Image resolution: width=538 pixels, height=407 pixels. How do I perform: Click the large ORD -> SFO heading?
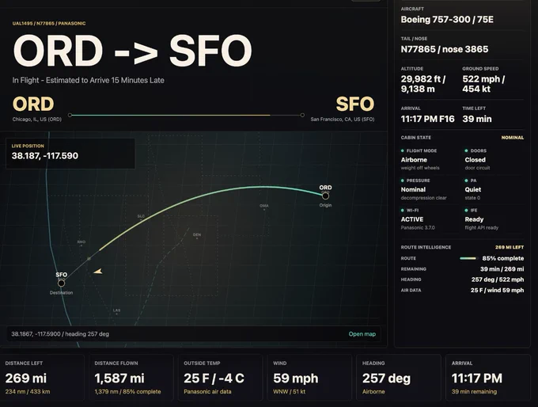click(x=132, y=51)
